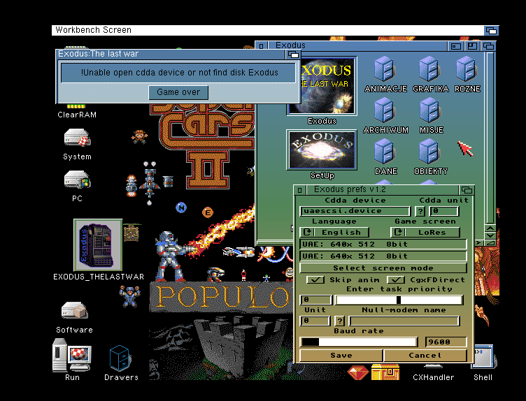Screen dimensions: 526x401
Task: Cycle the Game screen gadget set to LoRes
Action: 425,232
